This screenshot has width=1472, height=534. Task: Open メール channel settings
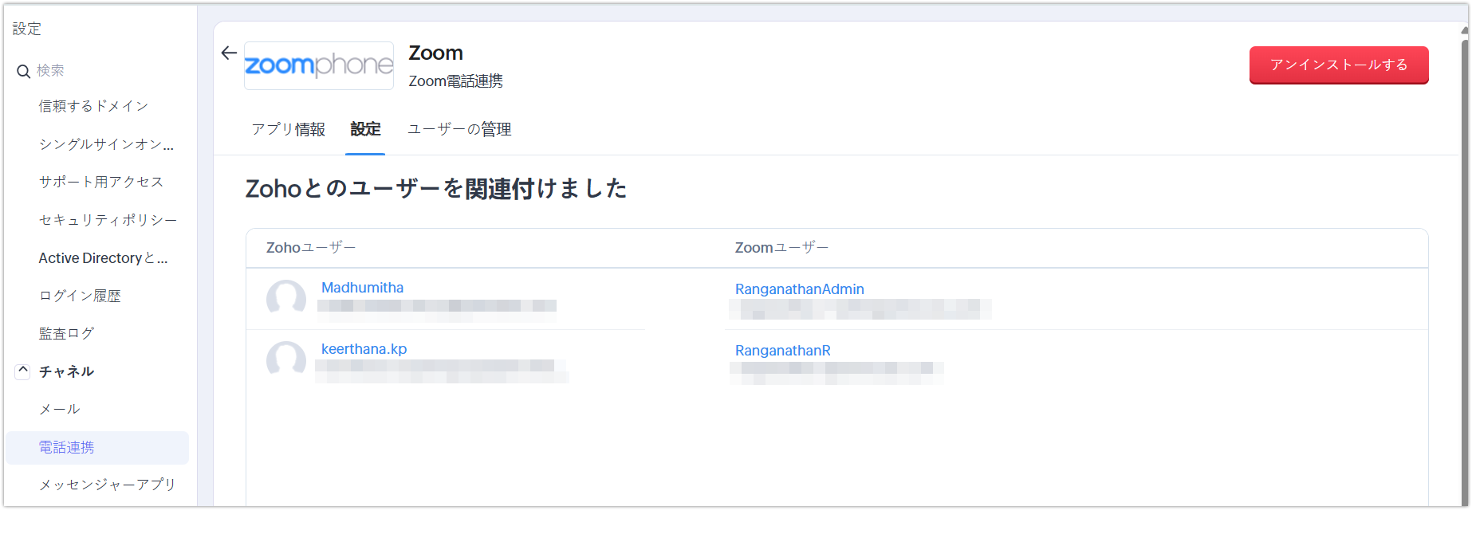[60, 409]
